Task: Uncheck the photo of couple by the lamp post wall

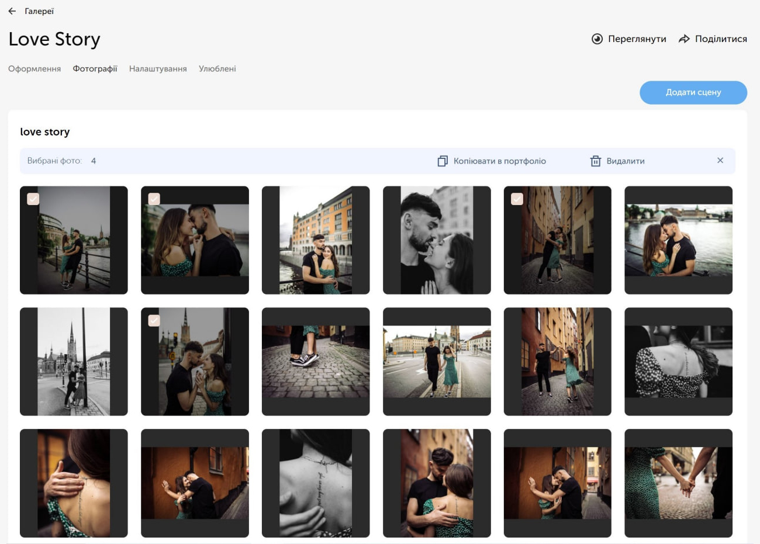Action: pyautogui.click(x=154, y=321)
